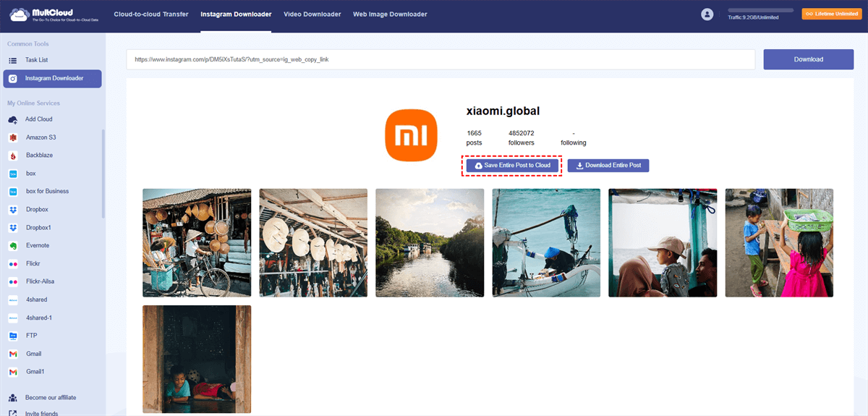Select the Backblaze flame icon
The image size is (868, 416).
(12, 156)
